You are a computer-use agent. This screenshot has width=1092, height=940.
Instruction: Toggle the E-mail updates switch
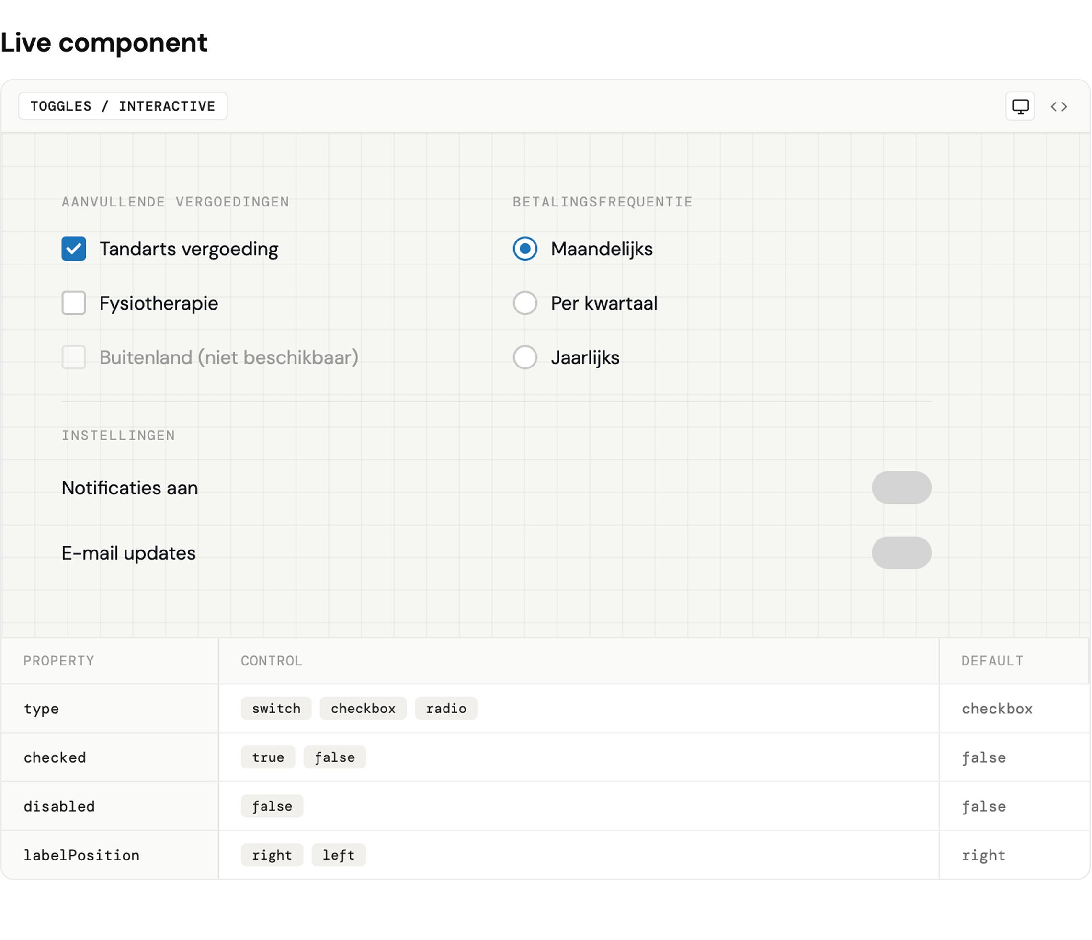coord(902,552)
